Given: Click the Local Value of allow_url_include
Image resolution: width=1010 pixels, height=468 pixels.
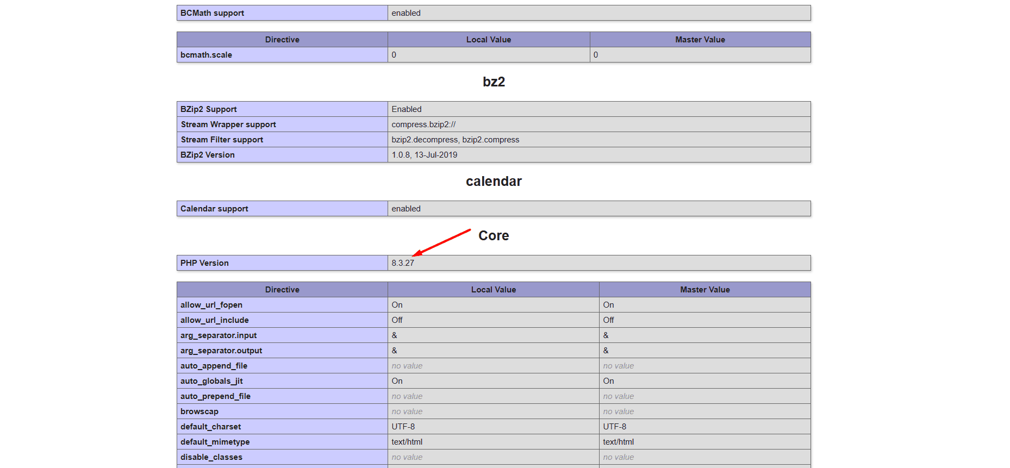Looking at the screenshot, I should point(397,320).
